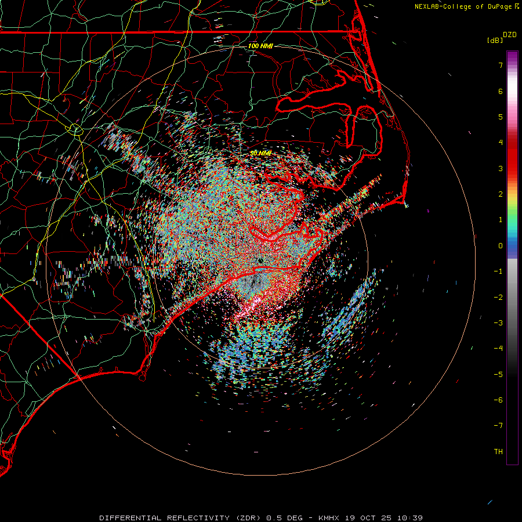This screenshot has width=522, height=522.
Task: Select the 0 value on the color scale
Action: click(x=501, y=246)
